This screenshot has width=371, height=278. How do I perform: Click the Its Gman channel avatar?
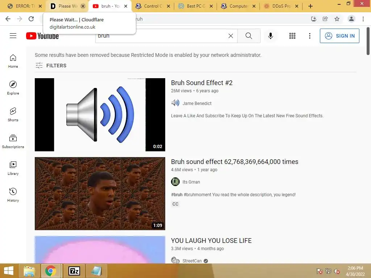(x=175, y=182)
